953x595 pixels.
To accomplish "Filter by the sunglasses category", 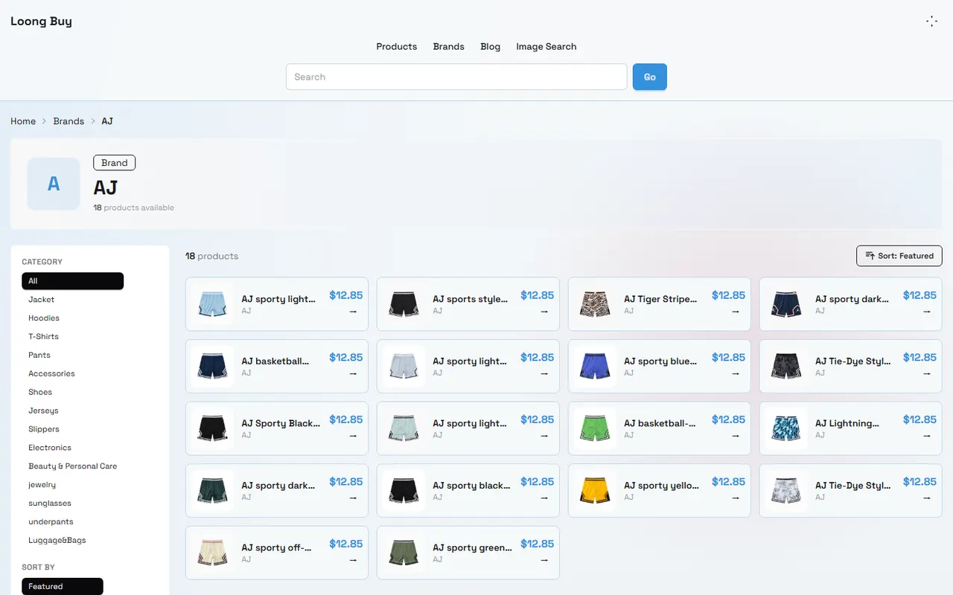I will 73,504.
